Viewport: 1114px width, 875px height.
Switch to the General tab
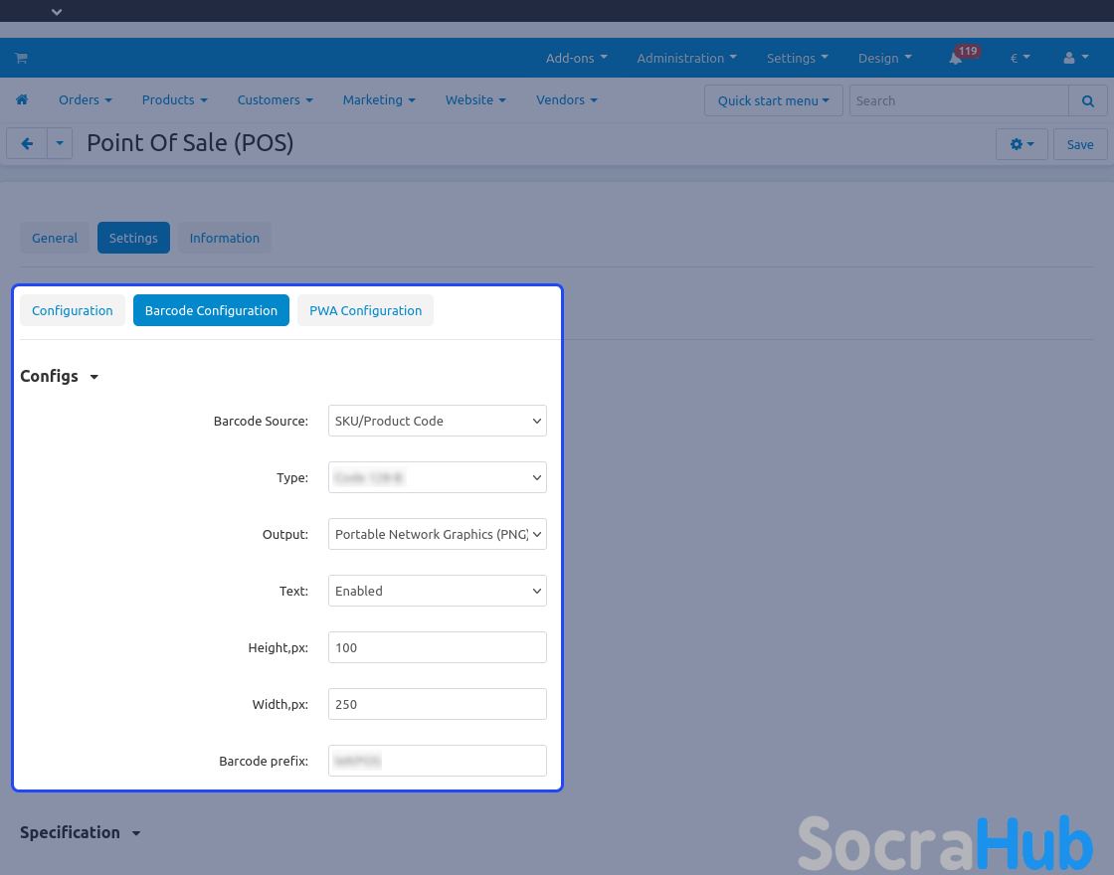tap(55, 238)
